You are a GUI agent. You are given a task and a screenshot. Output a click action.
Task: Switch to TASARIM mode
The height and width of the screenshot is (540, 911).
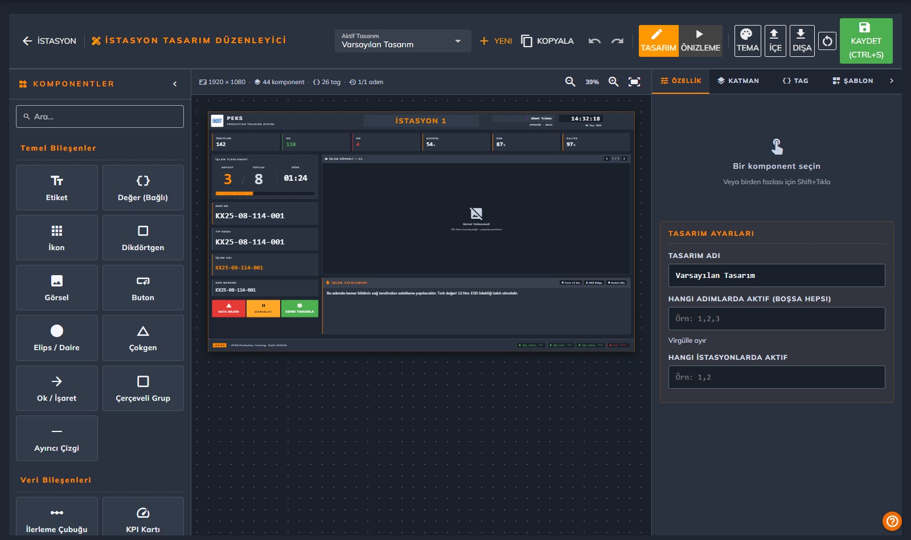658,40
